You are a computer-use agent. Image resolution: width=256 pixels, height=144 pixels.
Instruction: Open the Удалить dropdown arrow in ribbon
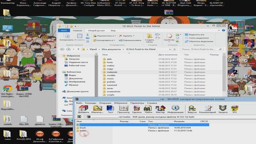tap(134, 36)
